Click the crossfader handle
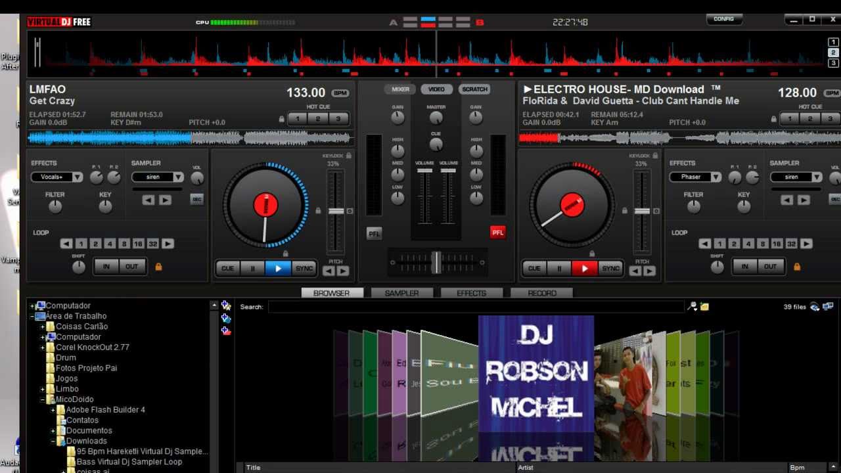 pos(436,261)
